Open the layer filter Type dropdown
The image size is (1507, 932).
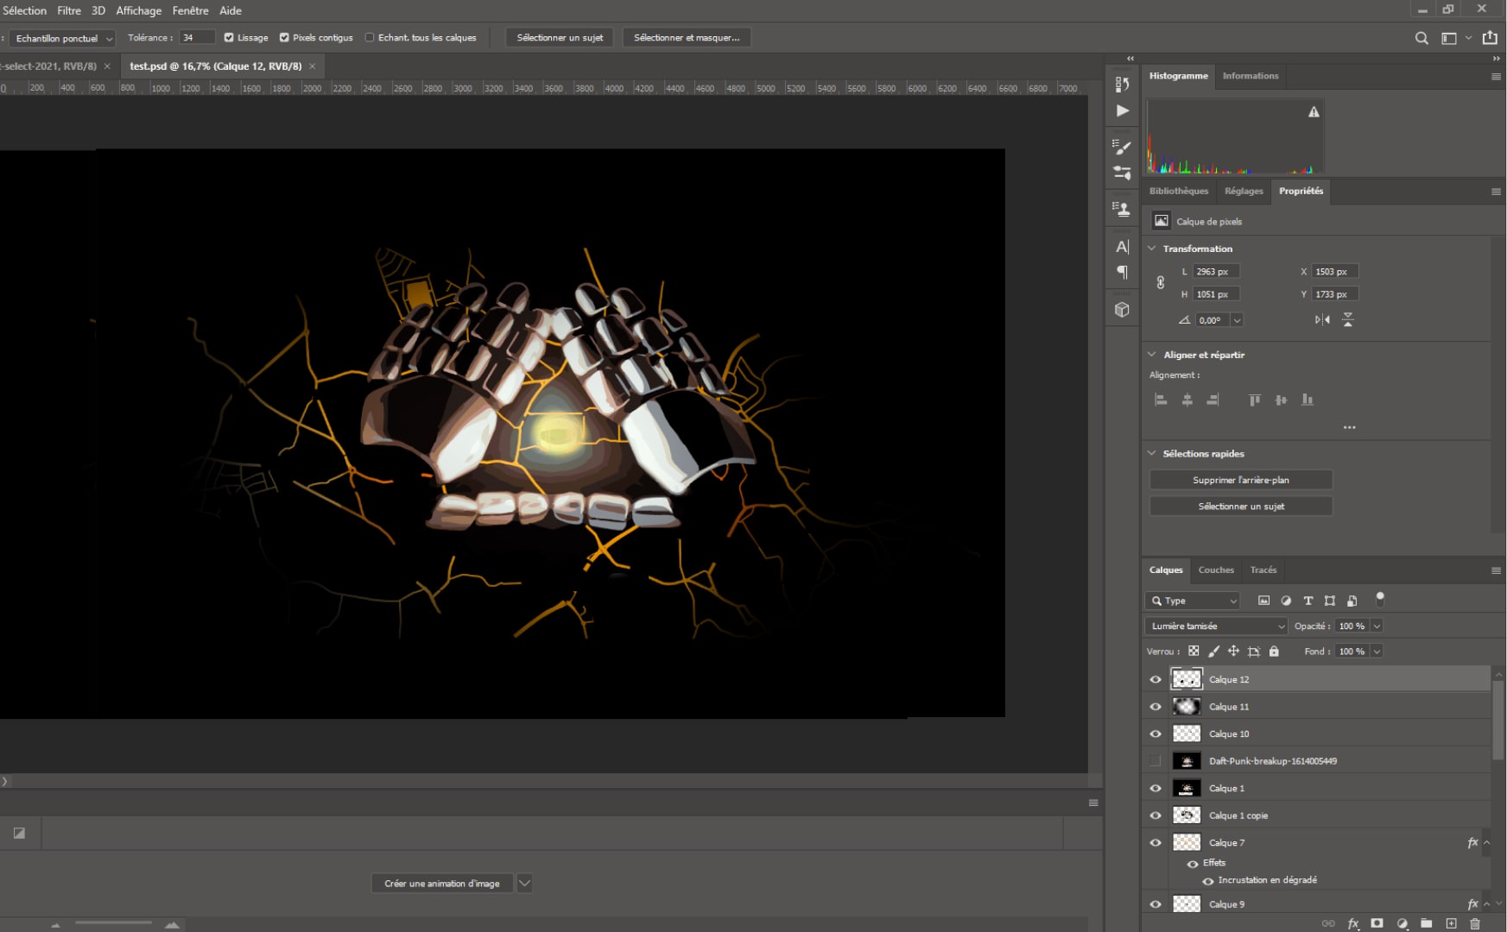[x=1194, y=601]
